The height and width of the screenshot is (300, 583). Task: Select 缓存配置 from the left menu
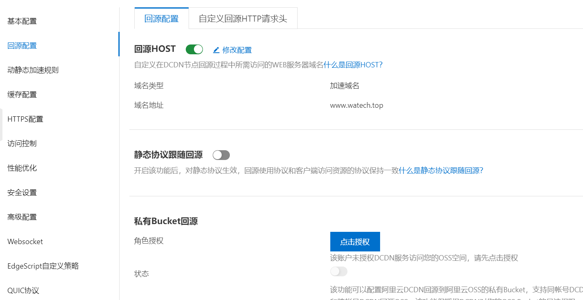[x=22, y=95]
